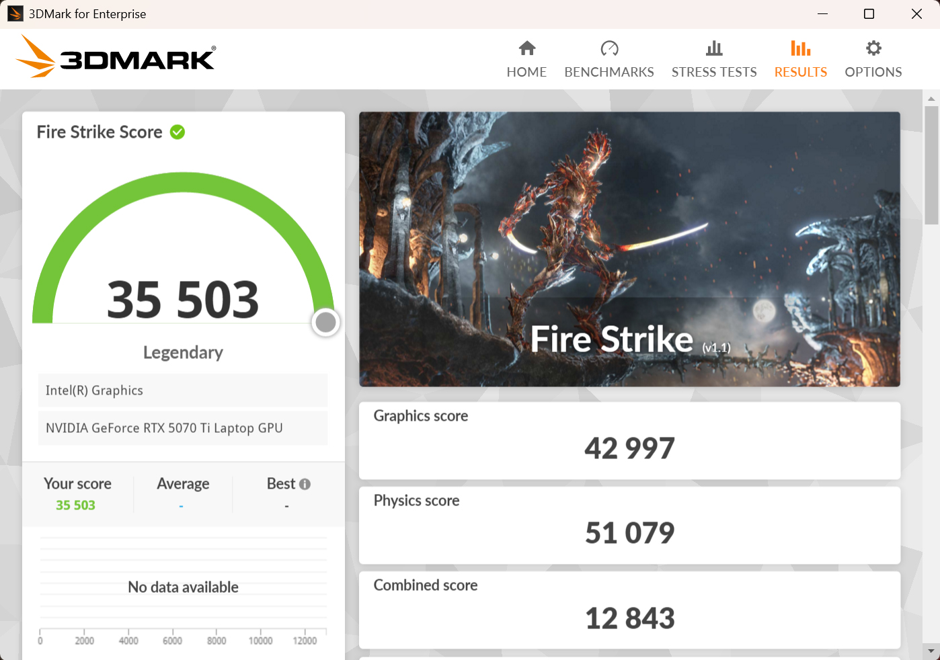940x660 pixels.
Task: Select the Stress Tests chart icon
Action: pyautogui.click(x=713, y=48)
